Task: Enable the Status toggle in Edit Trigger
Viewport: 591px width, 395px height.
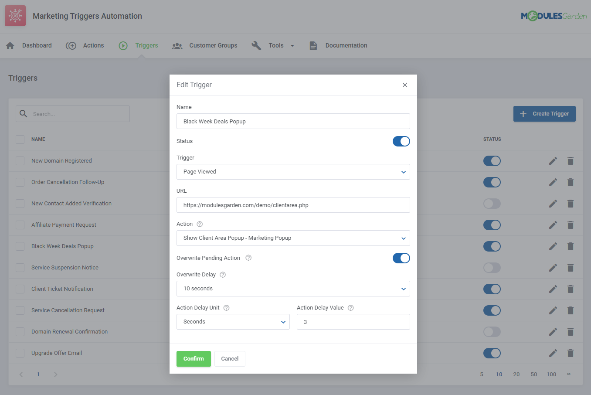Action: (x=401, y=141)
